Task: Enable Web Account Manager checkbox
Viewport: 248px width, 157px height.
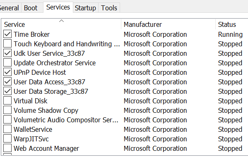Action: [7, 148]
